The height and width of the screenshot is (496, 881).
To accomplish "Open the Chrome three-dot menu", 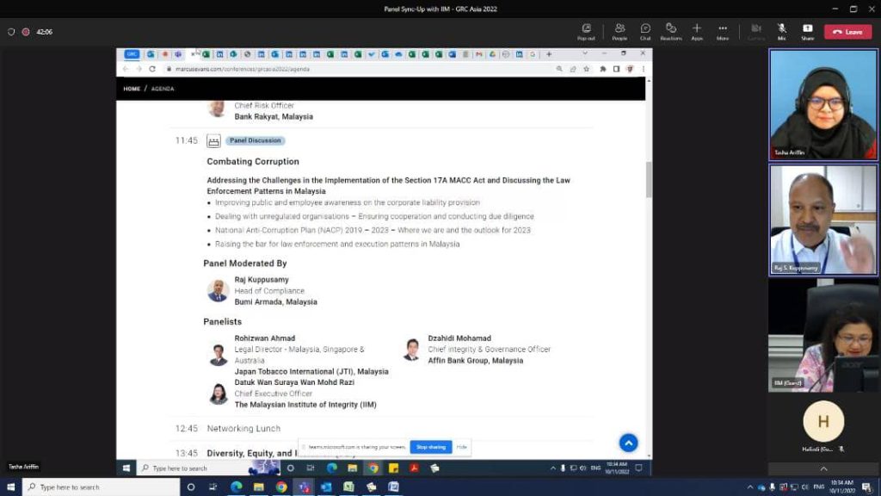I will coord(644,69).
